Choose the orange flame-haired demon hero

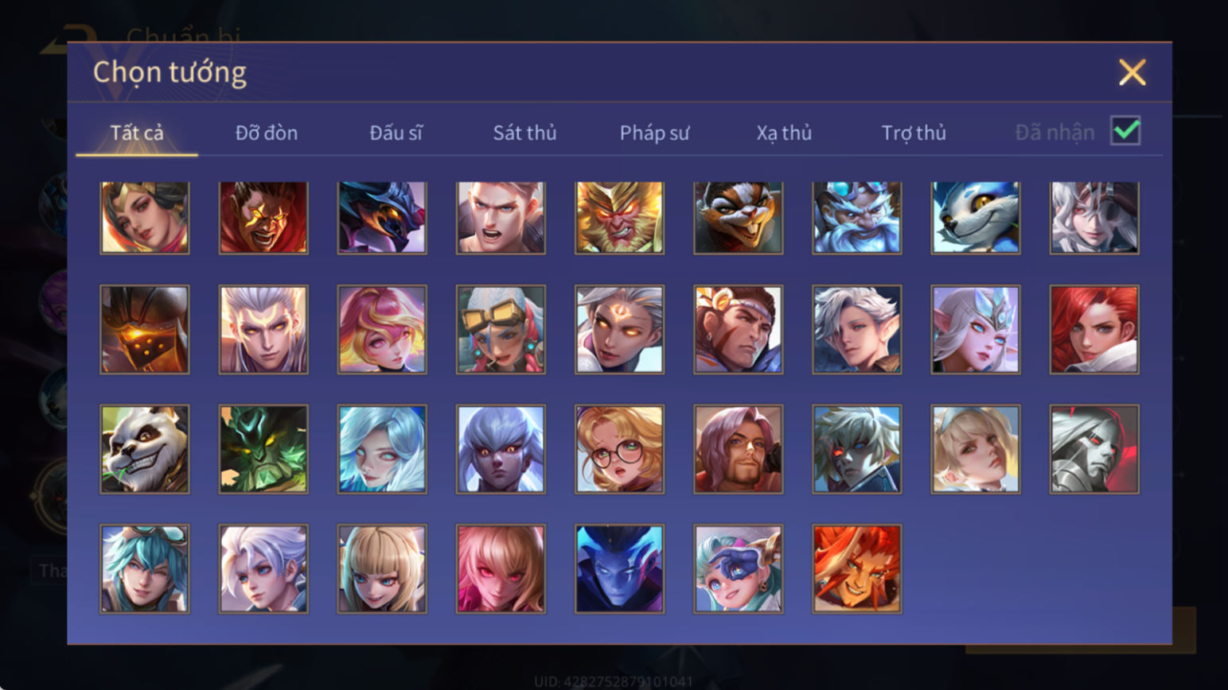(857, 568)
